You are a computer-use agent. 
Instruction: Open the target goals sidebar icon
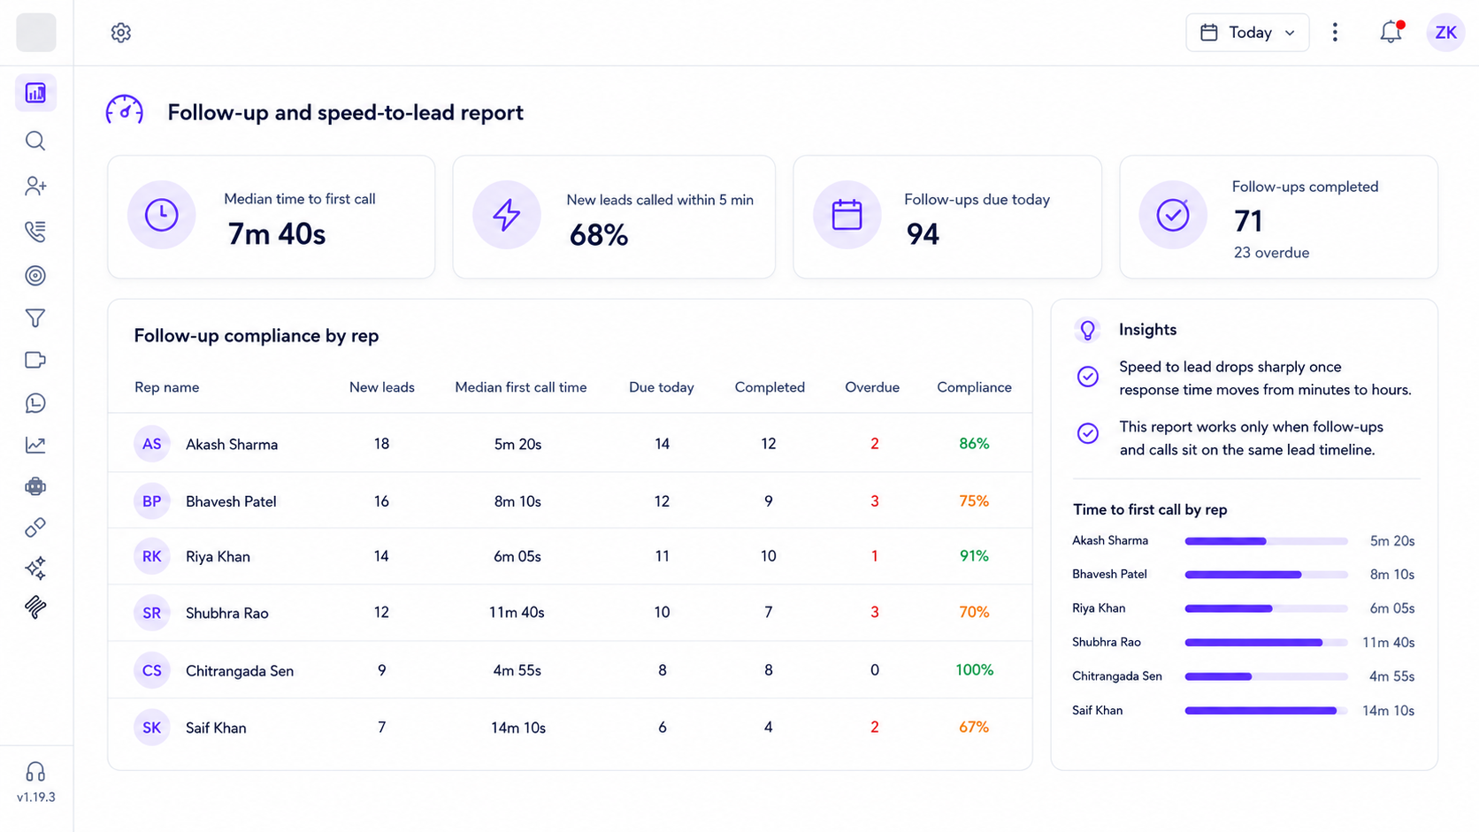click(x=35, y=276)
